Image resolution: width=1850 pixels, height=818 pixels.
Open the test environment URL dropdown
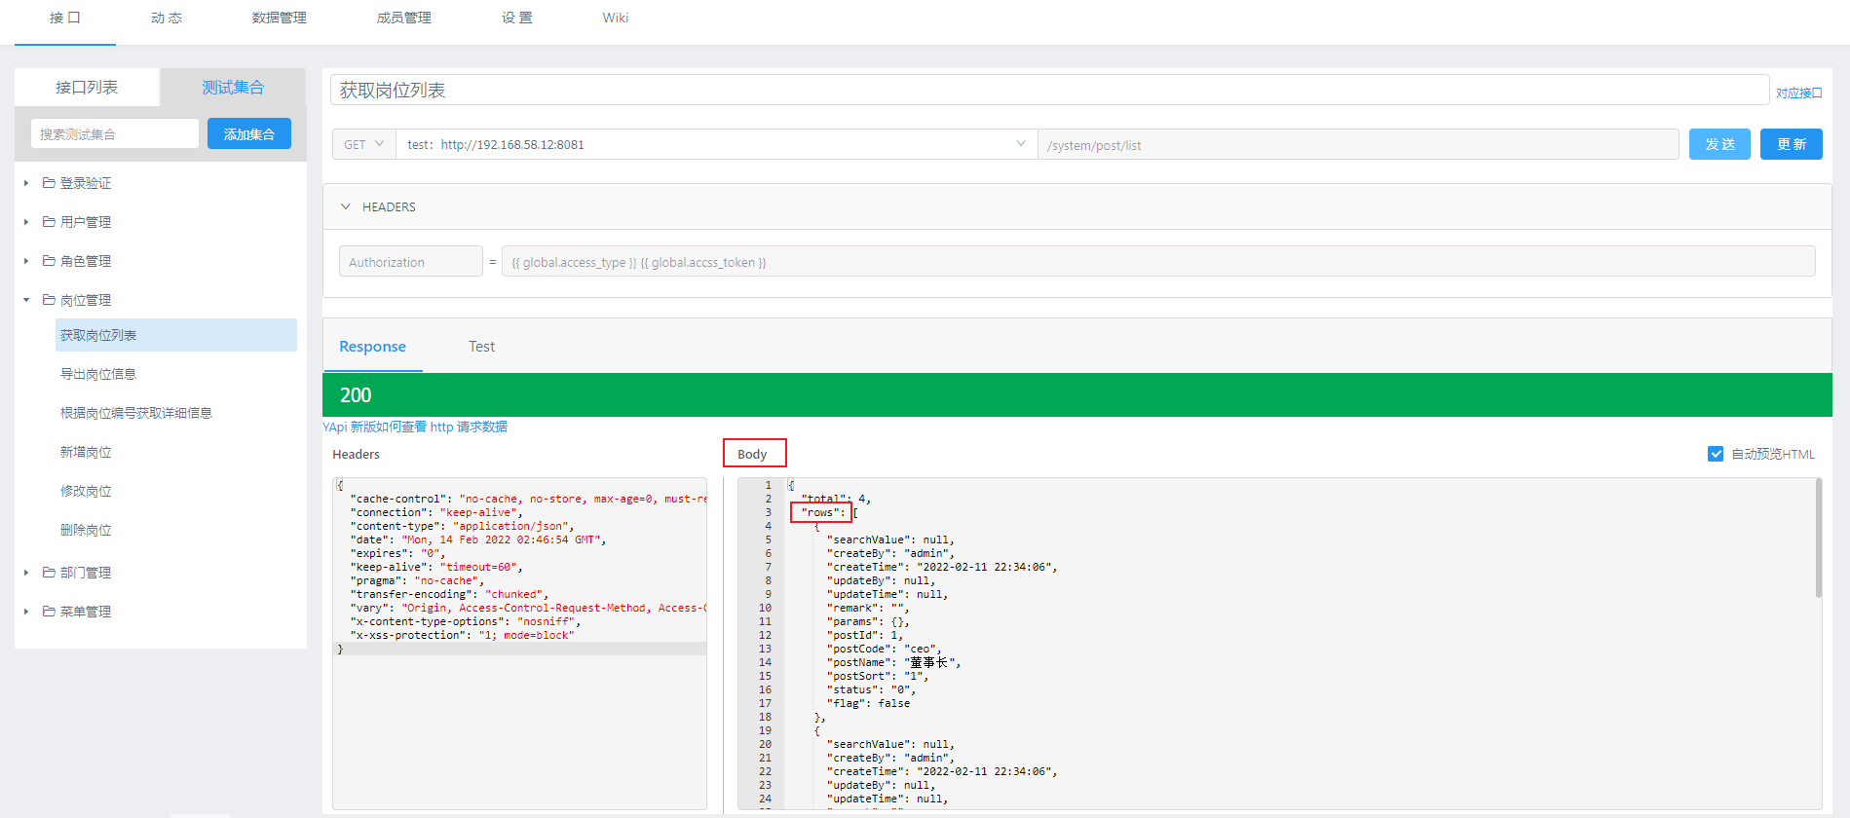tap(716, 144)
